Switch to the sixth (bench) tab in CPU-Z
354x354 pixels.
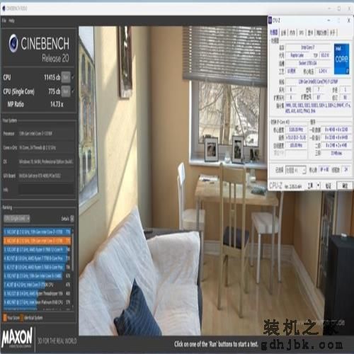(321, 33)
